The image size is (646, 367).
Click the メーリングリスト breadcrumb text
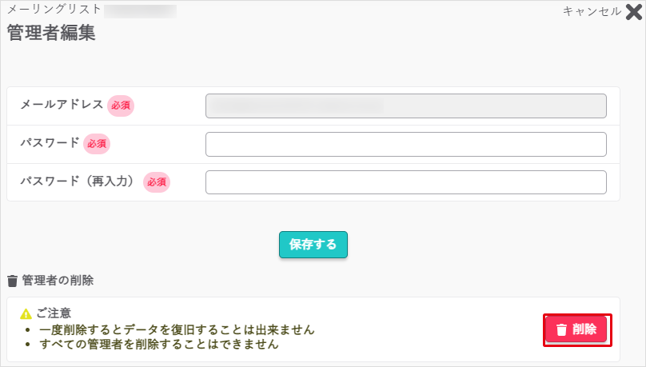tap(54, 10)
